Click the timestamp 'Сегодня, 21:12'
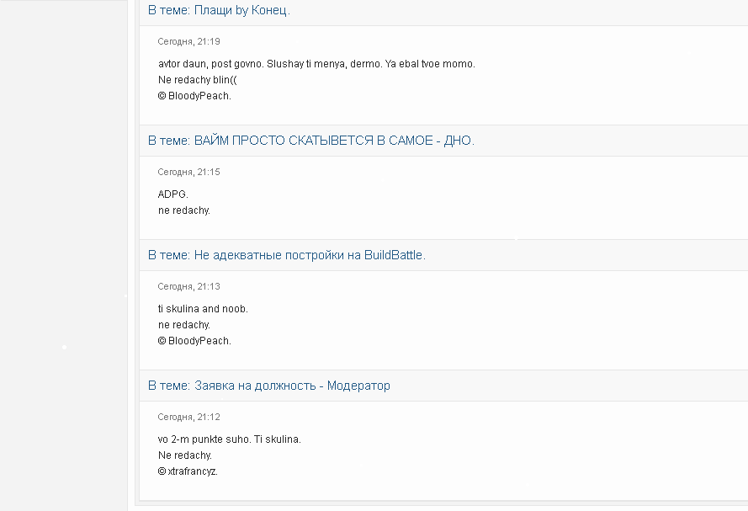Screen dimensions: 748x511 click(189, 417)
